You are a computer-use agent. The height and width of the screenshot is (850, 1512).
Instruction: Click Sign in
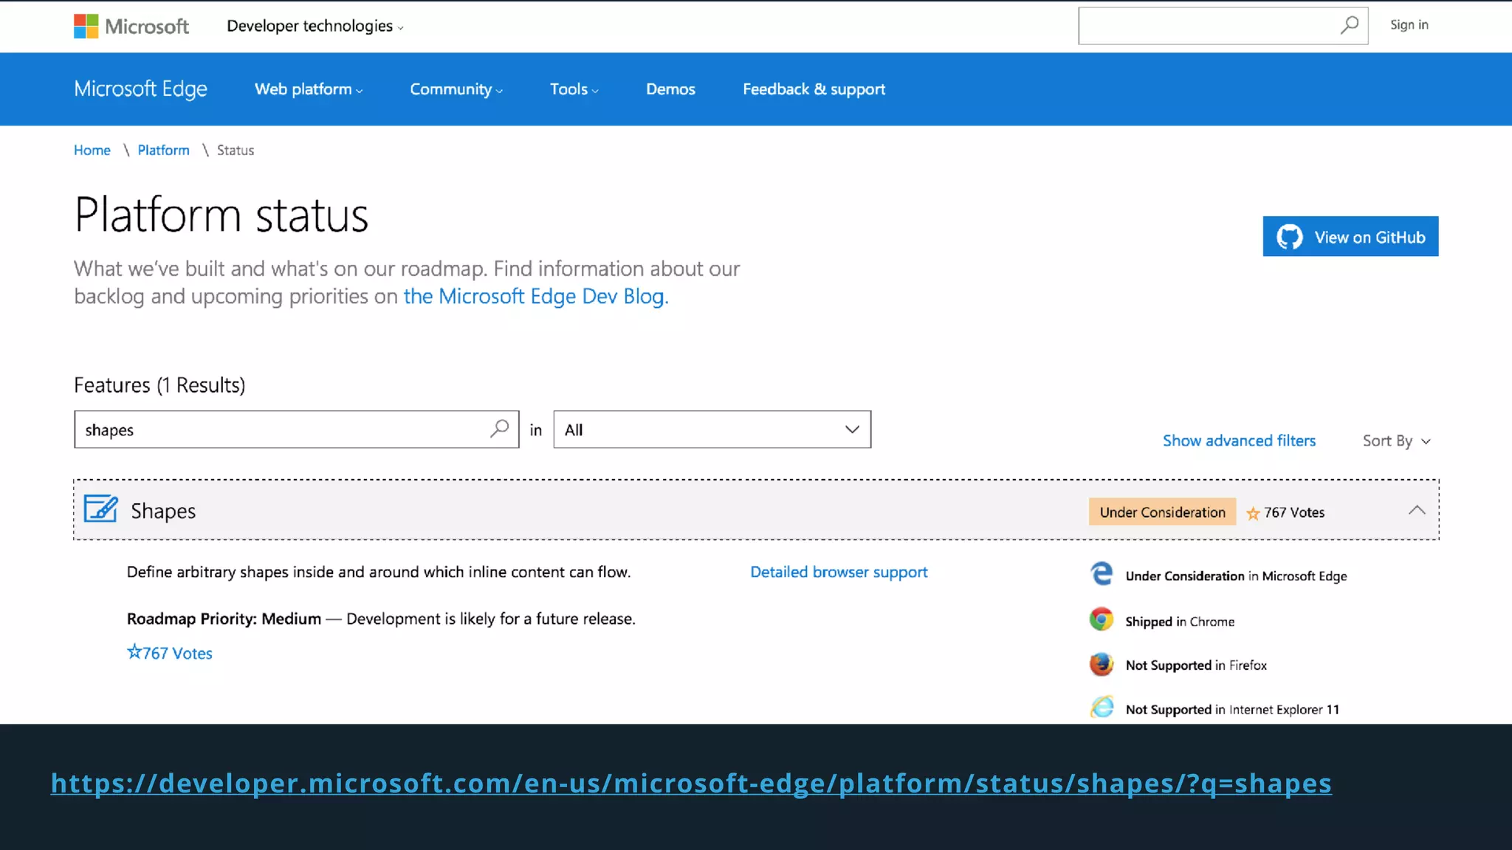coord(1409,25)
